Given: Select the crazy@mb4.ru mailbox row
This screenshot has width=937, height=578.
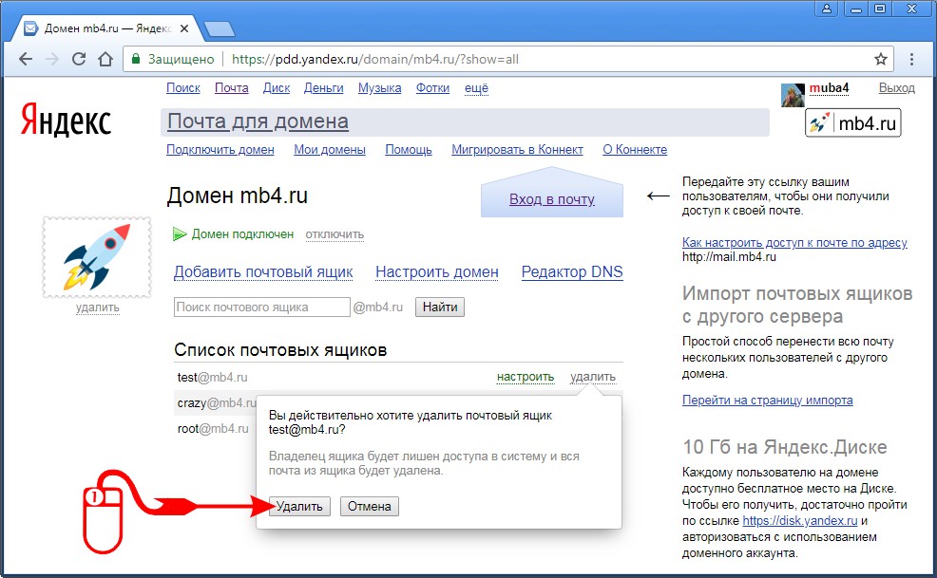Looking at the screenshot, I should [217, 402].
